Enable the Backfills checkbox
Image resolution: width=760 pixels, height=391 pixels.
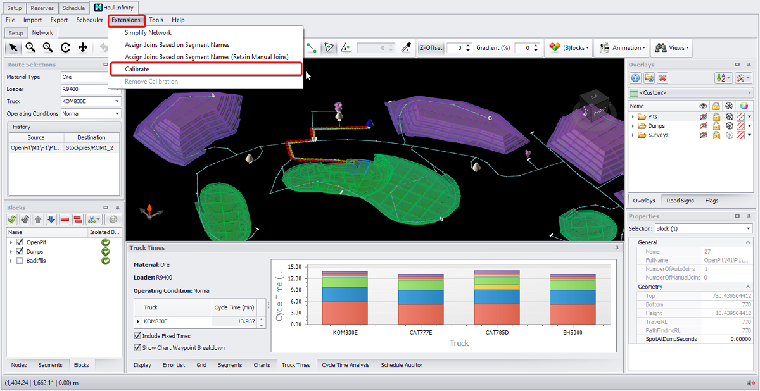(20, 261)
